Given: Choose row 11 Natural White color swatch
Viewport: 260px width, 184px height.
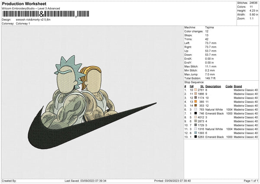Looking at the screenshot, I should (196, 129).
